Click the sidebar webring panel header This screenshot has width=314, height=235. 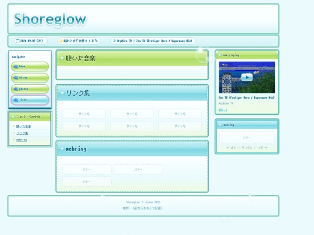coord(247,125)
